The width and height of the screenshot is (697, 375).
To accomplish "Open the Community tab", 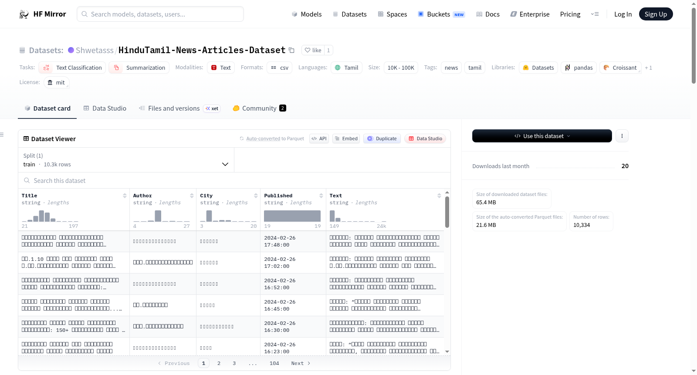I will 260,108.
